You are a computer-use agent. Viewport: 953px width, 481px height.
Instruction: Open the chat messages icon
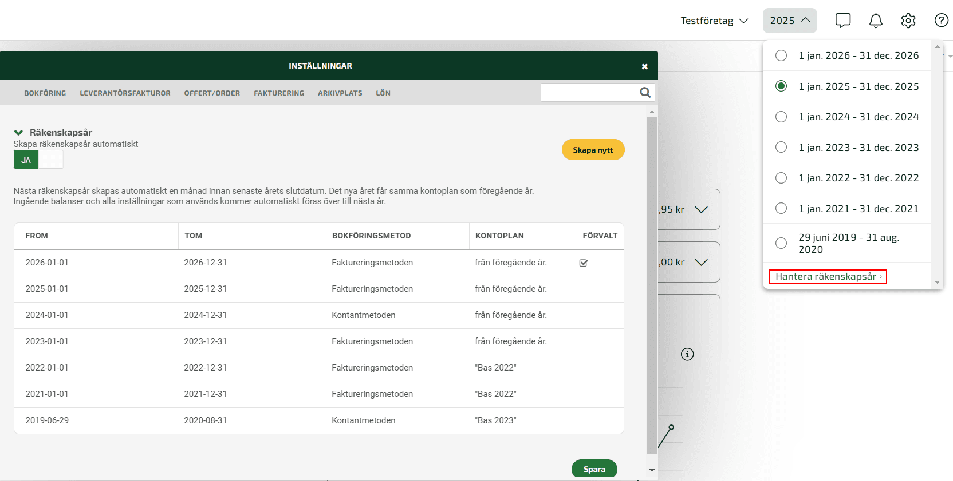843,21
